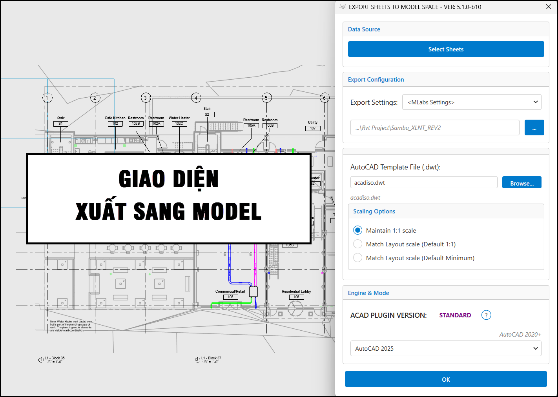This screenshot has width=558, height=397.
Task: Select grid bubble 3 on the floor plan
Action: tap(146, 98)
